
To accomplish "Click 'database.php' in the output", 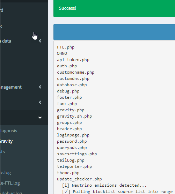I will [x=72, y=85].
